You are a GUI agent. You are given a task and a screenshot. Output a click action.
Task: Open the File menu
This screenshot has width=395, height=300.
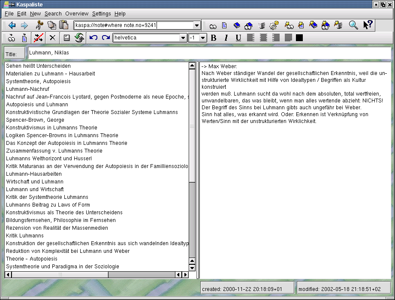point(9,14)
